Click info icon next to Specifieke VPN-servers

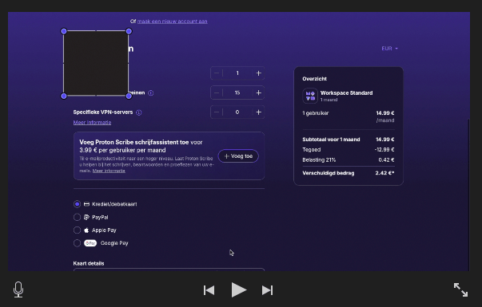pos(138,112)
